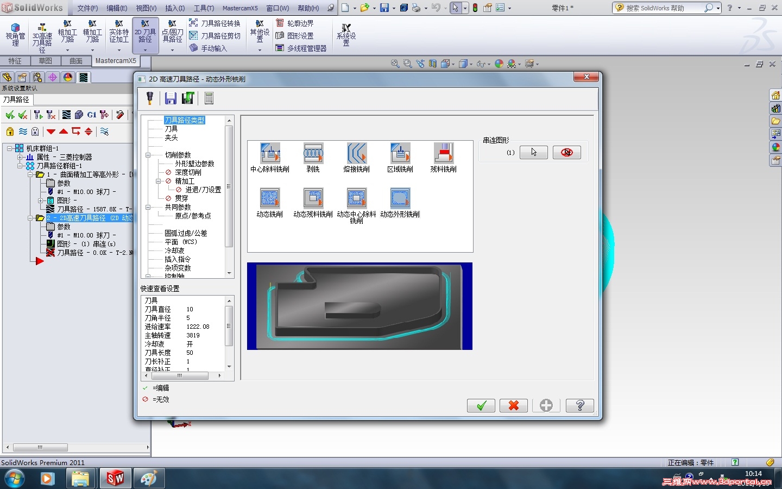782x489 pixels.
Task: Open the 3D高速刀具路径 ribbon command
Action: click(42, 37)
